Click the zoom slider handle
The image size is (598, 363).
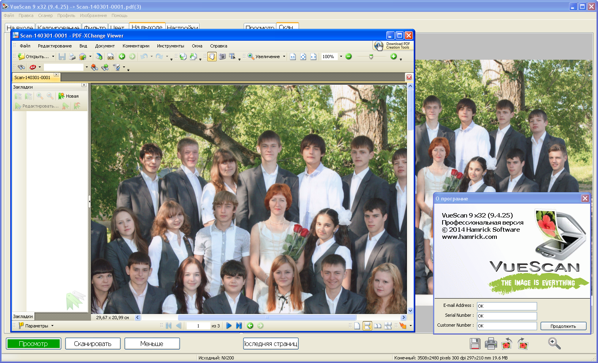click(371, 57)
